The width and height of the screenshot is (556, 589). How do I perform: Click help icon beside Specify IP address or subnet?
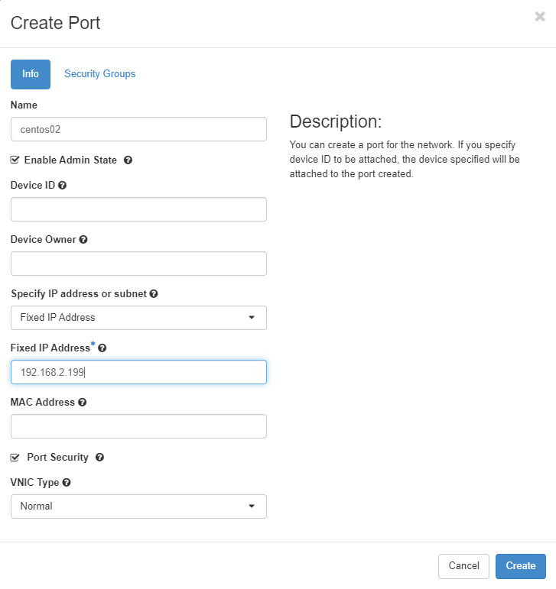pyautogui.click(x=154, y=293)
